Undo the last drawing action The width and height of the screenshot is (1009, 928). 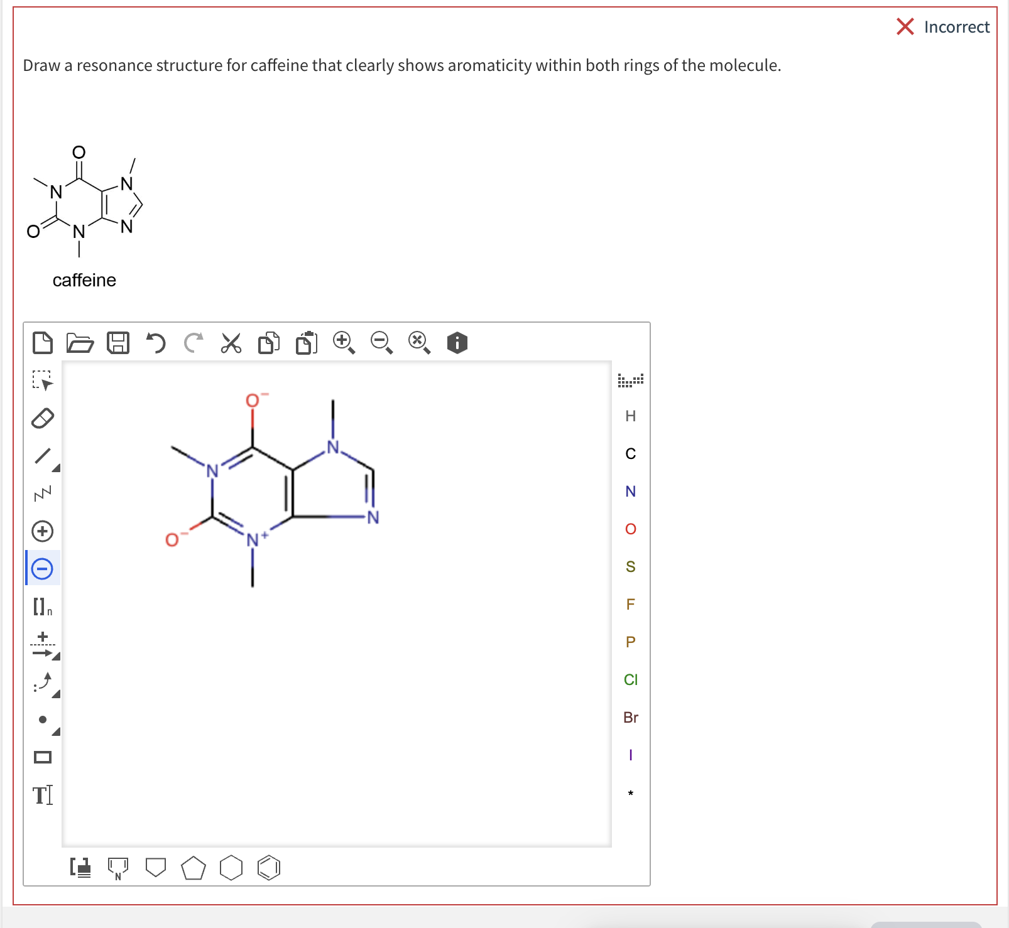[156, 343]
